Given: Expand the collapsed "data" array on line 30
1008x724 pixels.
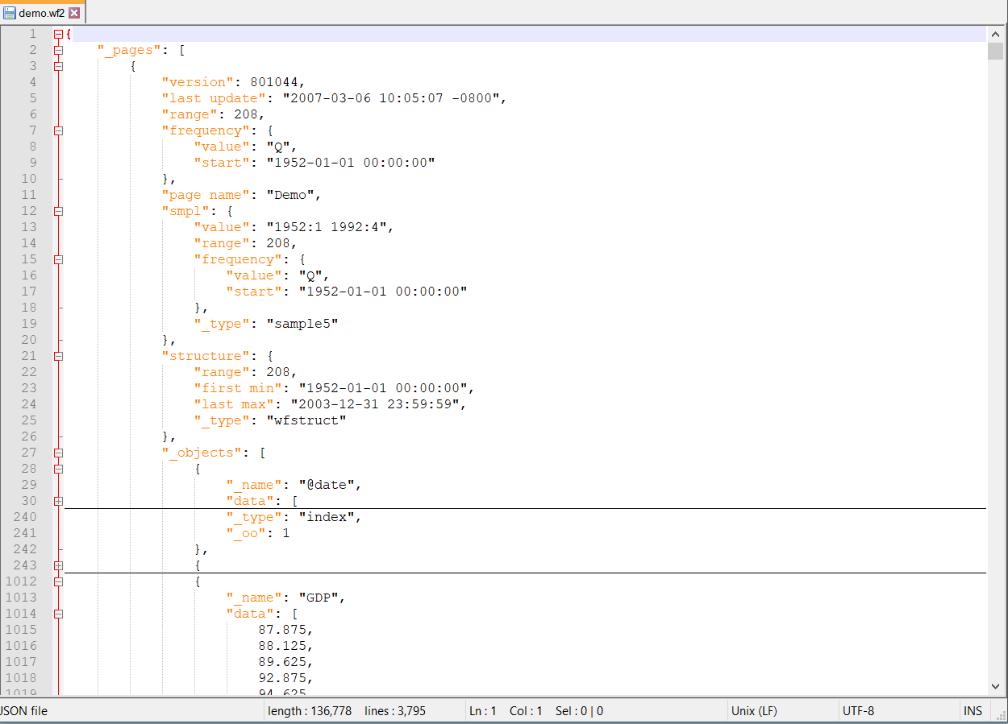Looking at the screenshot, I should pyautogui.click(x=58, y=501).
